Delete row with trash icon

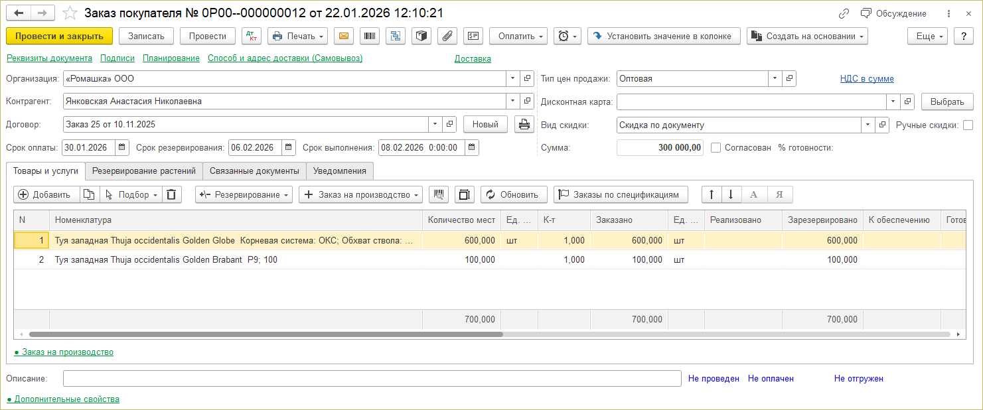pos(171,194)
